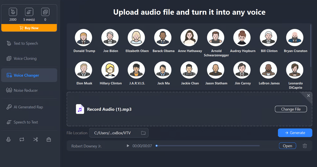This screenshot has height=167, width=317.
Task: Choose the LeBron James voice avatar
Action: (269, 70)
